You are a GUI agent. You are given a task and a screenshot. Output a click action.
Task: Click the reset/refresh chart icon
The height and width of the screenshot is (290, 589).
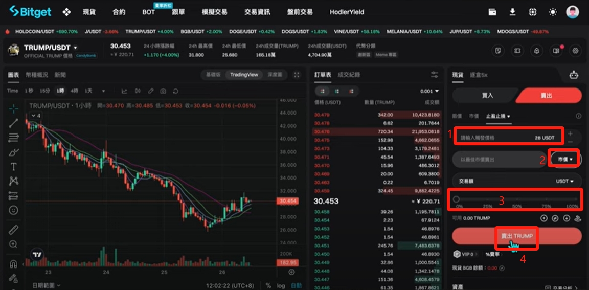point(175,91)
